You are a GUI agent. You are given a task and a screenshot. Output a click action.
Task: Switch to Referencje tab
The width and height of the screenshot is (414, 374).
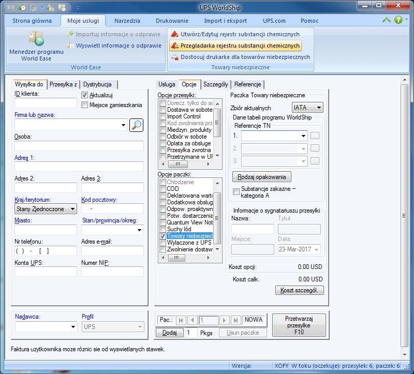[248, 84]
